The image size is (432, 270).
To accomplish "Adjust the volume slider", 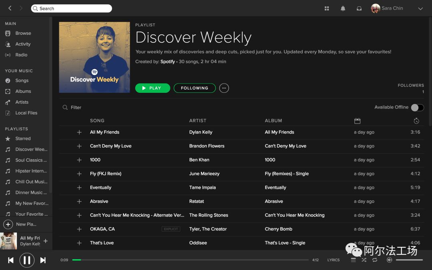I will tap(409, 260).
